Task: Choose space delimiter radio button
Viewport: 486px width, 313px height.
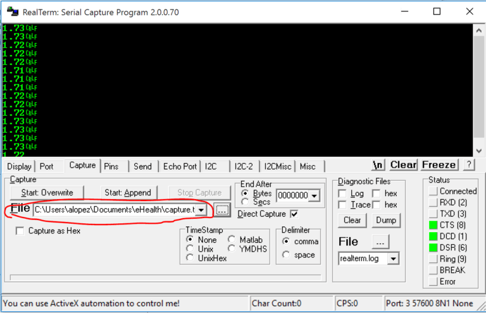Action: (286, 255)
